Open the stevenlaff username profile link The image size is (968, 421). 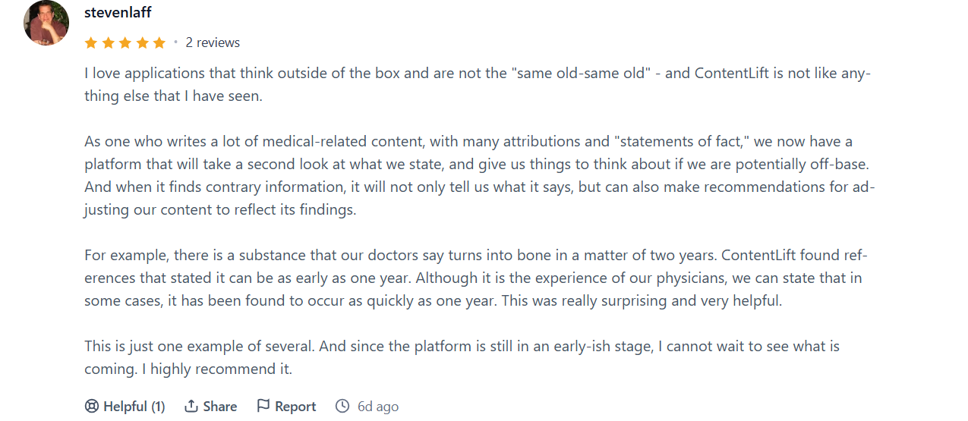pyautogui.click(x=118, y=13)
